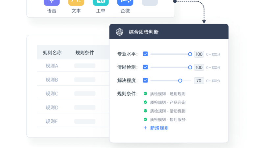Select the 规则A row
263x148 pixels.
[x=73, y=65]
